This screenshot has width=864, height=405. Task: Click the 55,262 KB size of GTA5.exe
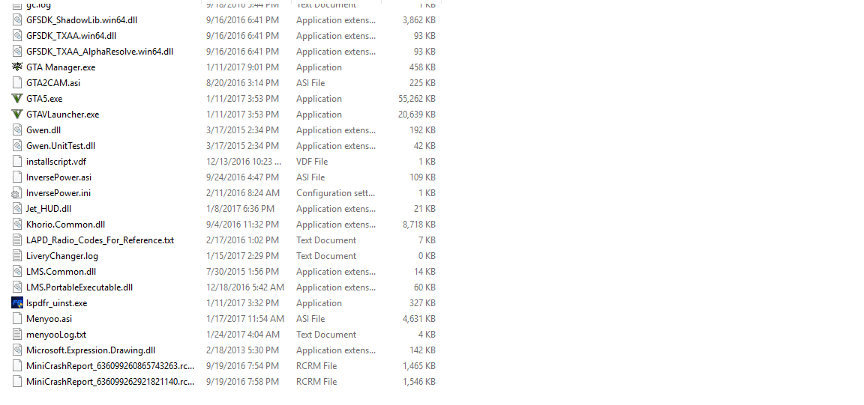coord(416,99)
